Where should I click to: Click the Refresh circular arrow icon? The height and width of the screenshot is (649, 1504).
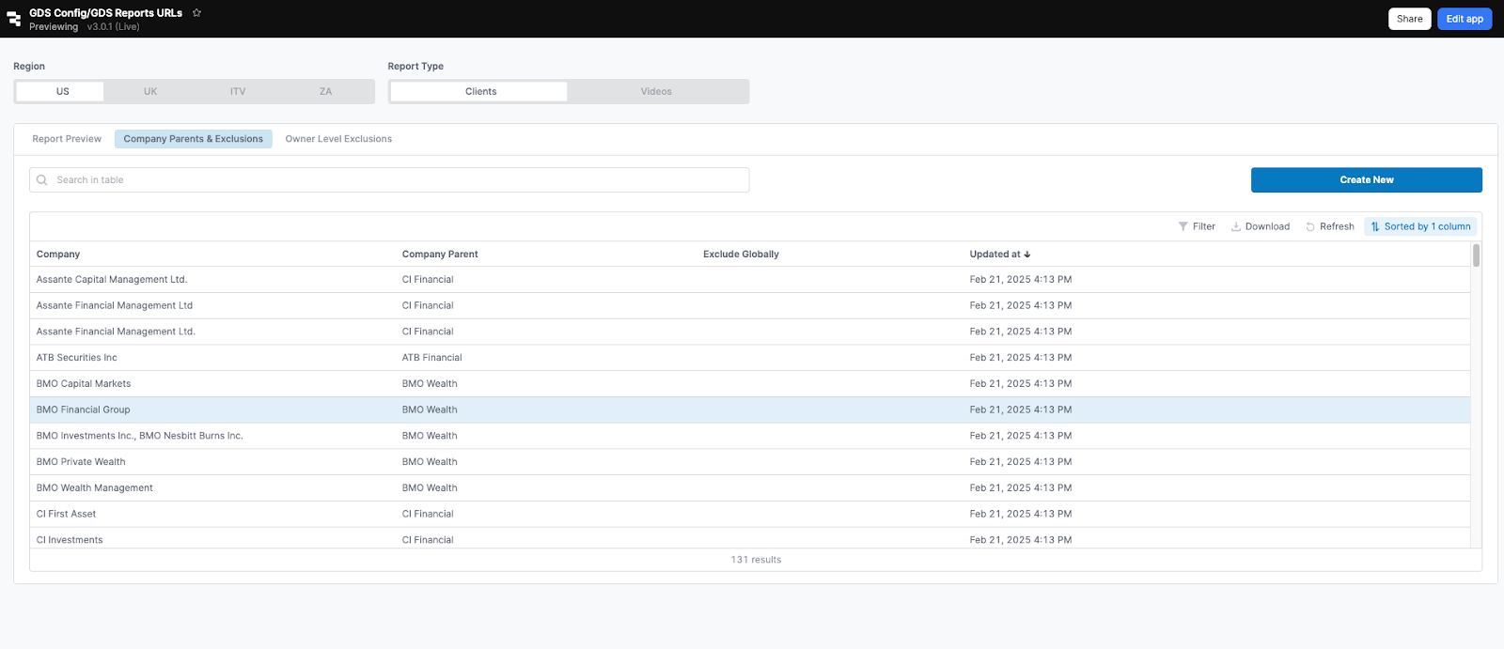coord(1310,226)
